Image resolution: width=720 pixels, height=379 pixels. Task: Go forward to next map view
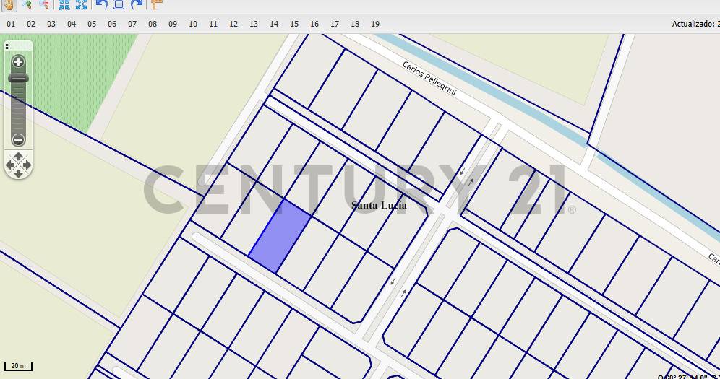(136, 4)
